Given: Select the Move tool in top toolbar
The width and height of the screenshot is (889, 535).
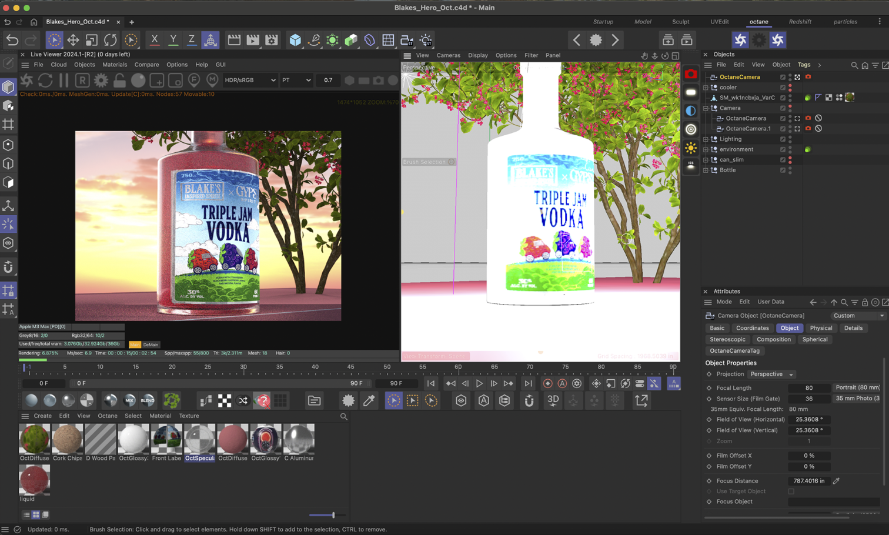Looking at the screenshot, I should tap(73, 40).
